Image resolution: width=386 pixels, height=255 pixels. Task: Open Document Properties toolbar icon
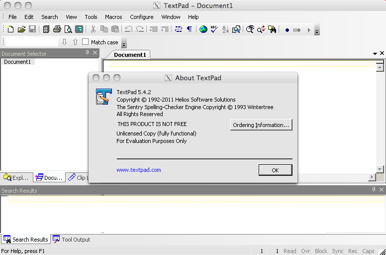pyautogui.click(x=79, y=29)
